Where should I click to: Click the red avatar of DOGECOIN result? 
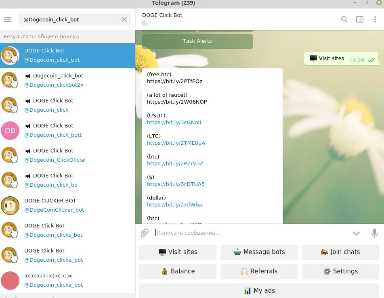[x=10, y=280]
